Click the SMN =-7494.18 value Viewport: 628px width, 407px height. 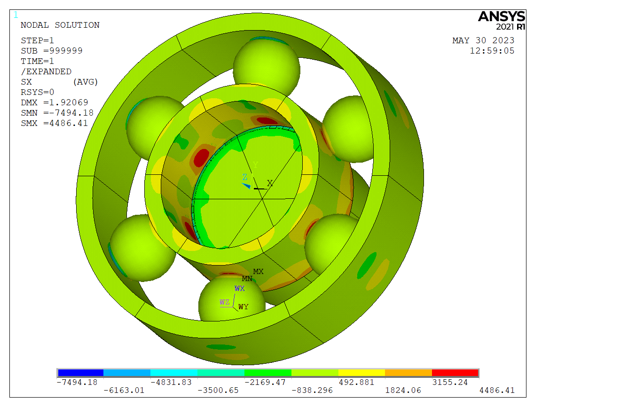click(57, 113)
